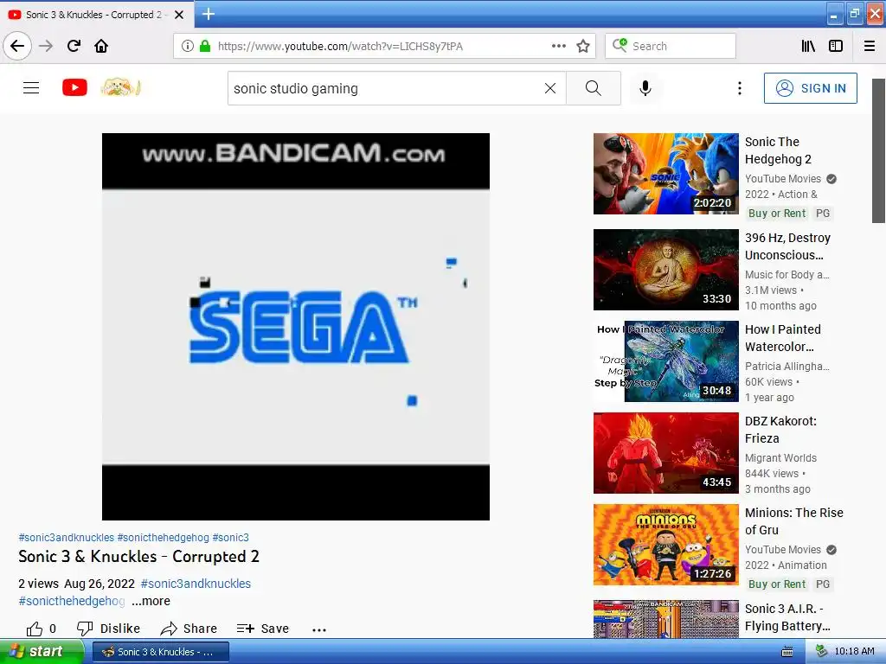Click the page vertical scrollbar
This screenshot has height=664, width=886.
(x=878, y=150)
